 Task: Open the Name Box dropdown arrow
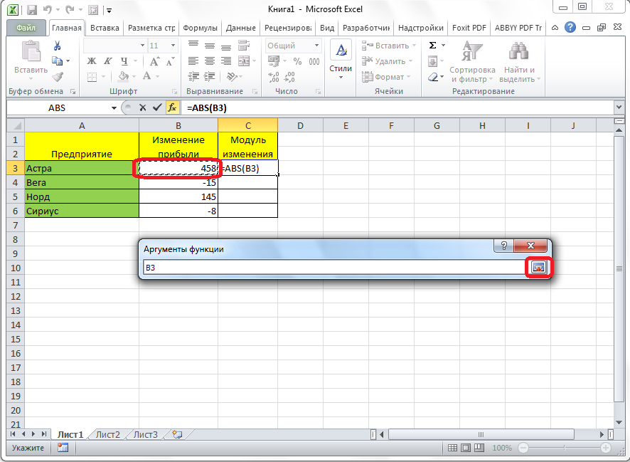pos(114,107)
